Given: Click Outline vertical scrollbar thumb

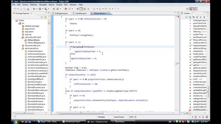Looking at the screenshot, I should pos(208,91).
